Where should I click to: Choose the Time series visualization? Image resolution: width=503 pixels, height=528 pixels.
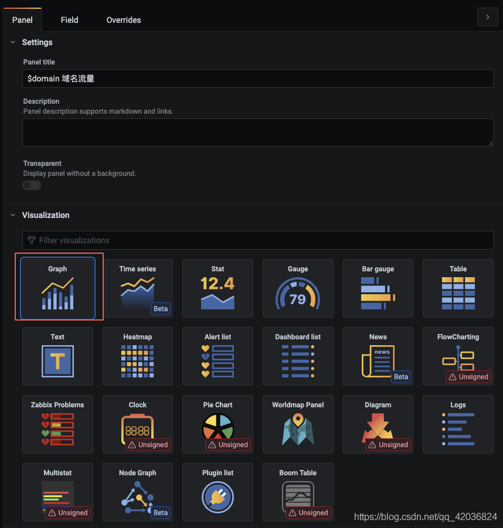(137, 288)
